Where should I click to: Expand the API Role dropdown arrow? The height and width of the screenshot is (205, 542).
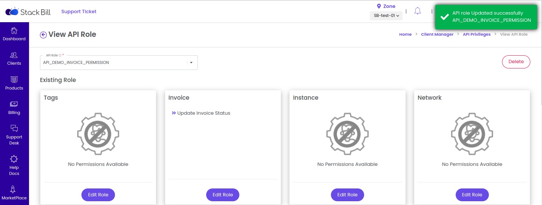191,62
